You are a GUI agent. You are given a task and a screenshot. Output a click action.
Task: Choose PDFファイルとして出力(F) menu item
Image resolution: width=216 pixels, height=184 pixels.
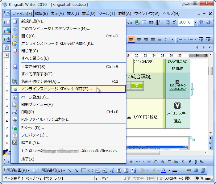[68, 119]
